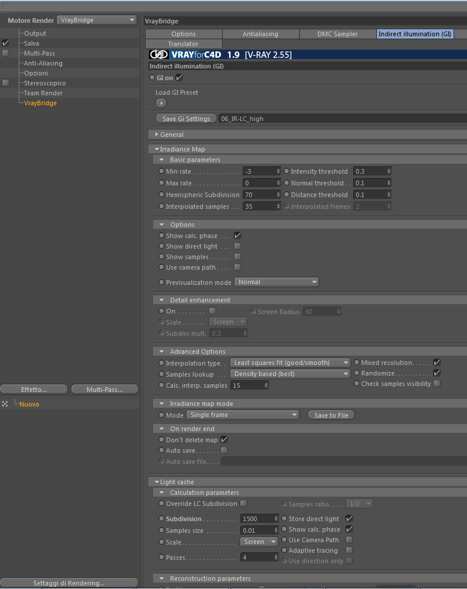The image size is (467, 589).
Task: Select the Indirect illumination (GI) tab
Action: (415, 34)
